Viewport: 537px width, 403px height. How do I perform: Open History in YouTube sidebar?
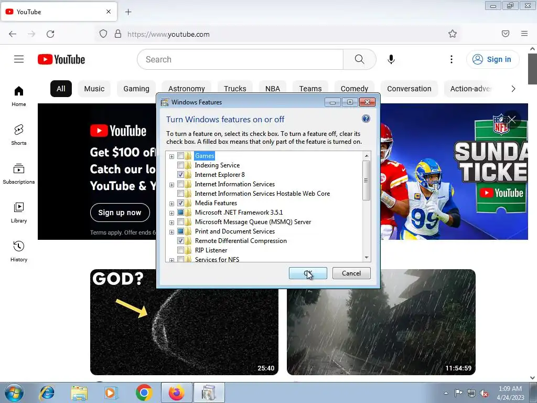pos(19,251)
